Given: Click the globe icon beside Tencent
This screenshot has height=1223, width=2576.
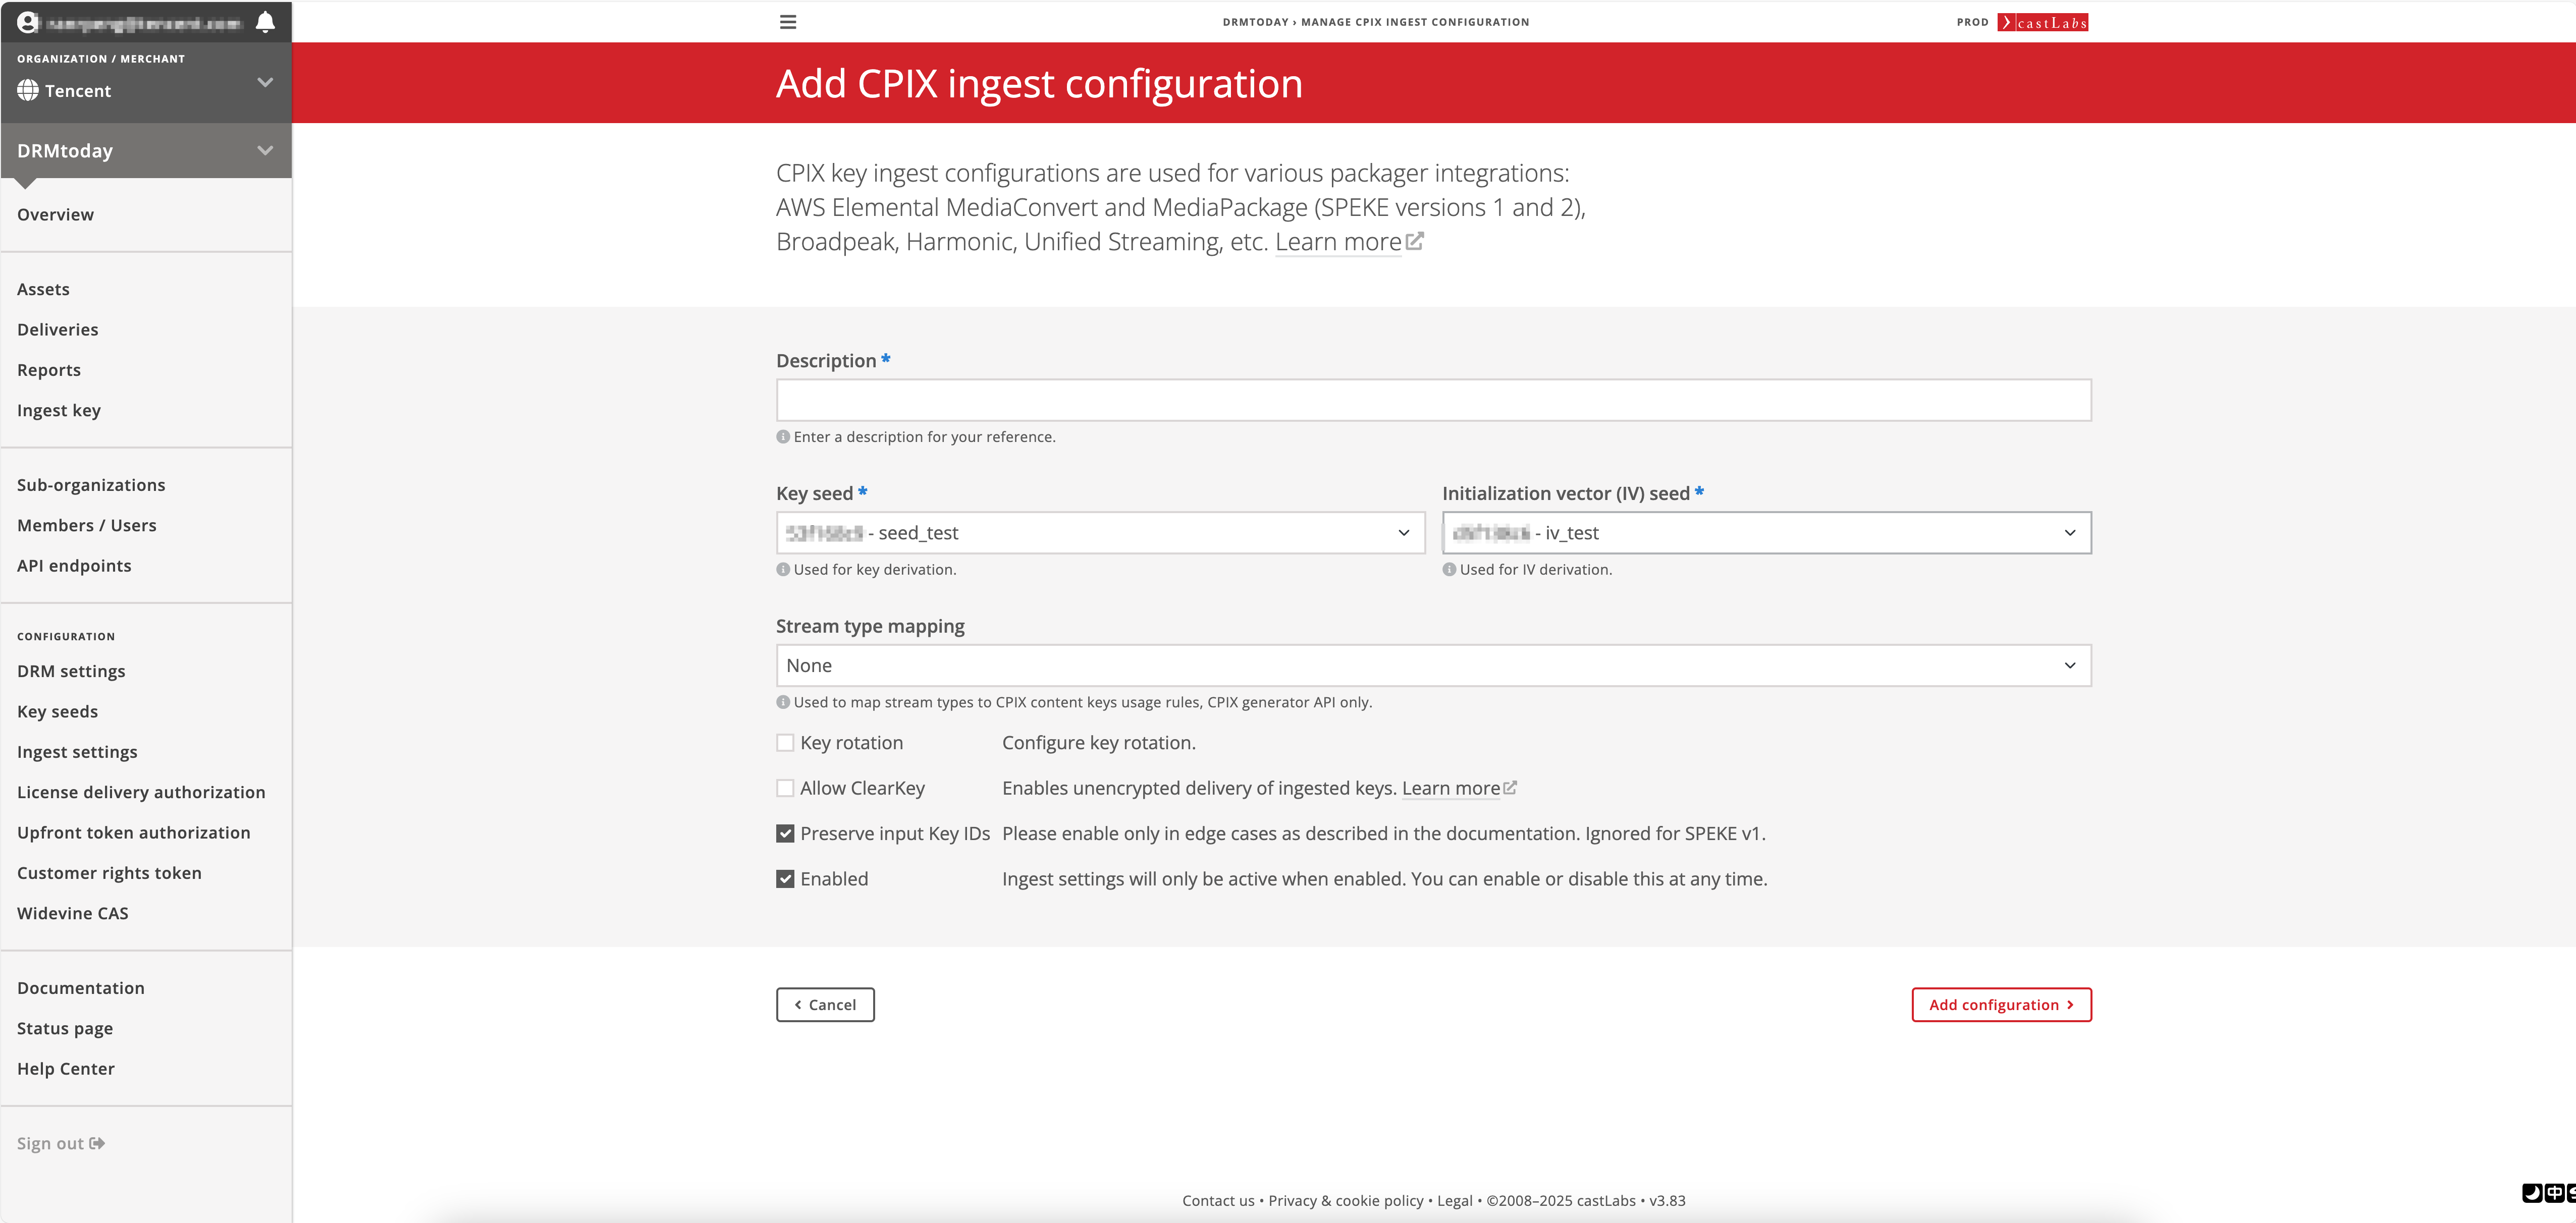Looking at the screenshot, I should pyautogui.click(x=28, y=91).
